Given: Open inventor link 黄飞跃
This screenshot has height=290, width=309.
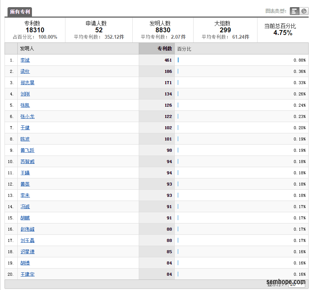Looking at the screenshot, I should tap(27, 150).
